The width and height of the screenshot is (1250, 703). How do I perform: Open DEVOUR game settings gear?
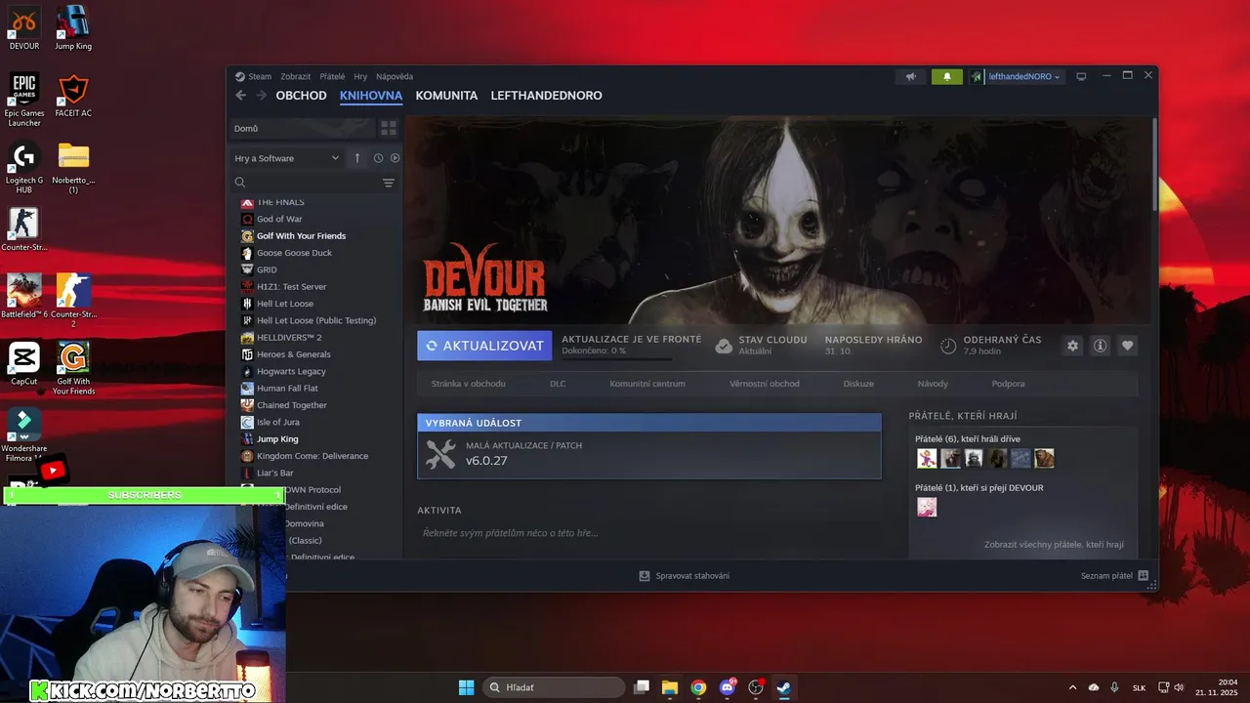1073,346
